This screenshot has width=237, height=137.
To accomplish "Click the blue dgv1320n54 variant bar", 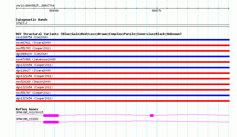I will click(122, 68).
